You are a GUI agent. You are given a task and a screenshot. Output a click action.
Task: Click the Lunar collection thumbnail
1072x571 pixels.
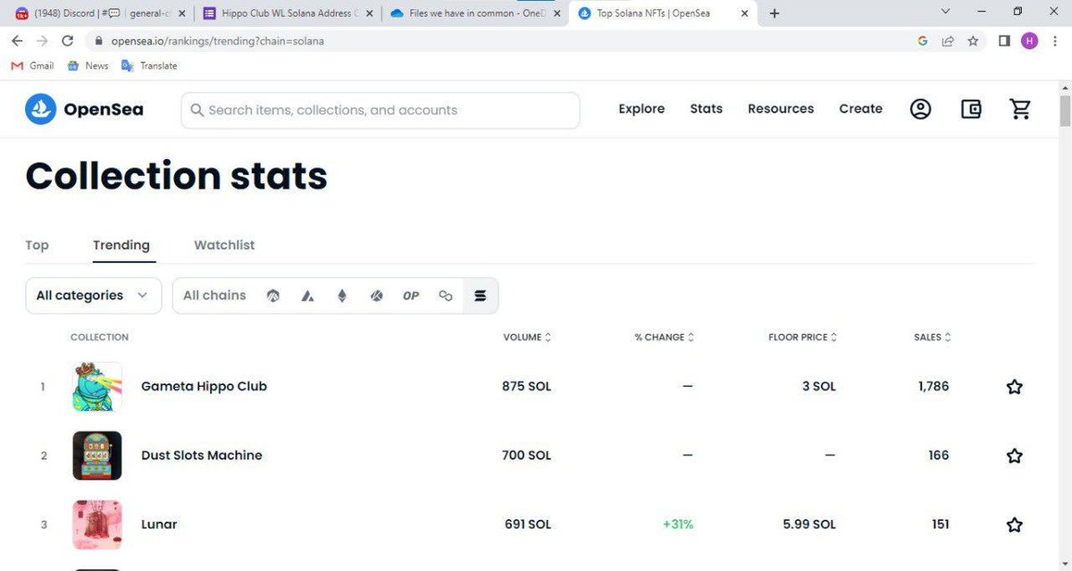(97, 525)
